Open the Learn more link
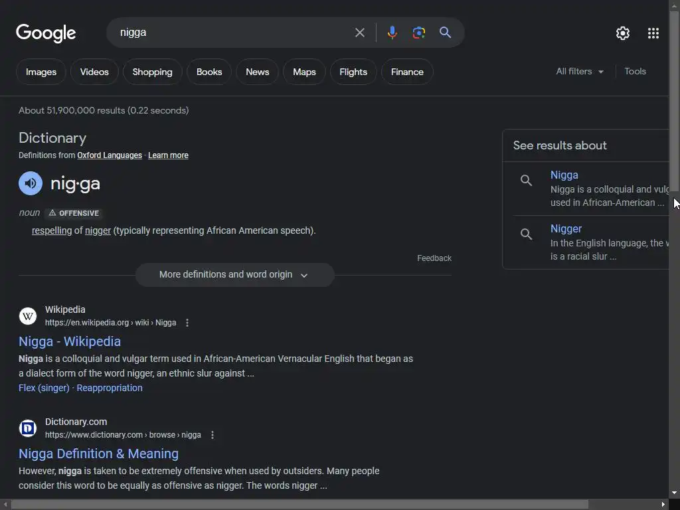Screen dimensions: 680x510 pos(168,155)
